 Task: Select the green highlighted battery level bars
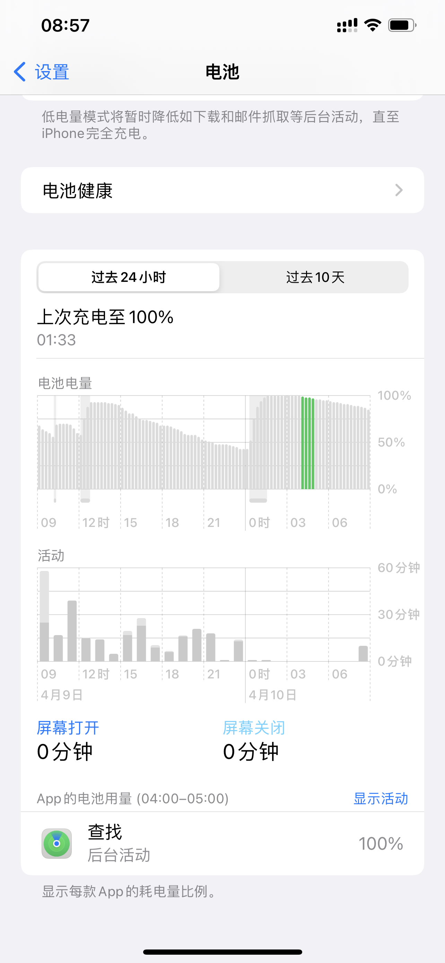pyautogui.click(x=307, y=443)
